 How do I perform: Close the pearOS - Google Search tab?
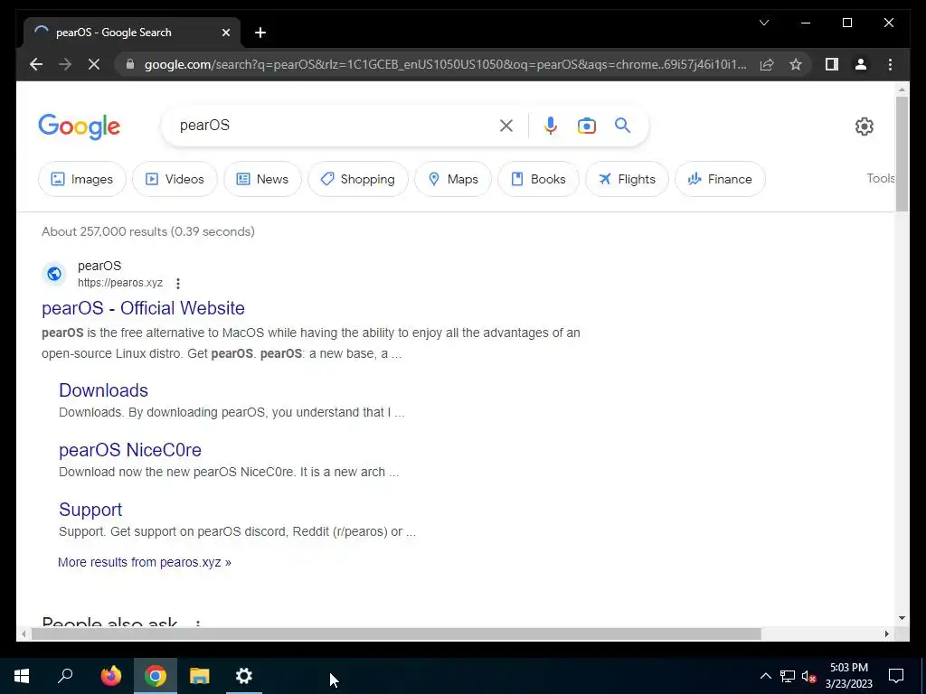[225, 33]
